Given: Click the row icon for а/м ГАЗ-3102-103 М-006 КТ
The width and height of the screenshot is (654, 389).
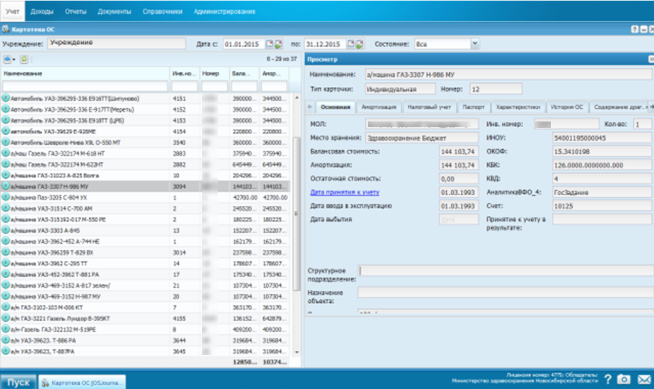Looking at the screenshot, I should click(6, 307).
